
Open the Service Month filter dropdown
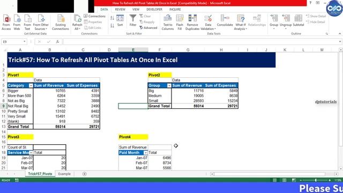tap(31, 153)
